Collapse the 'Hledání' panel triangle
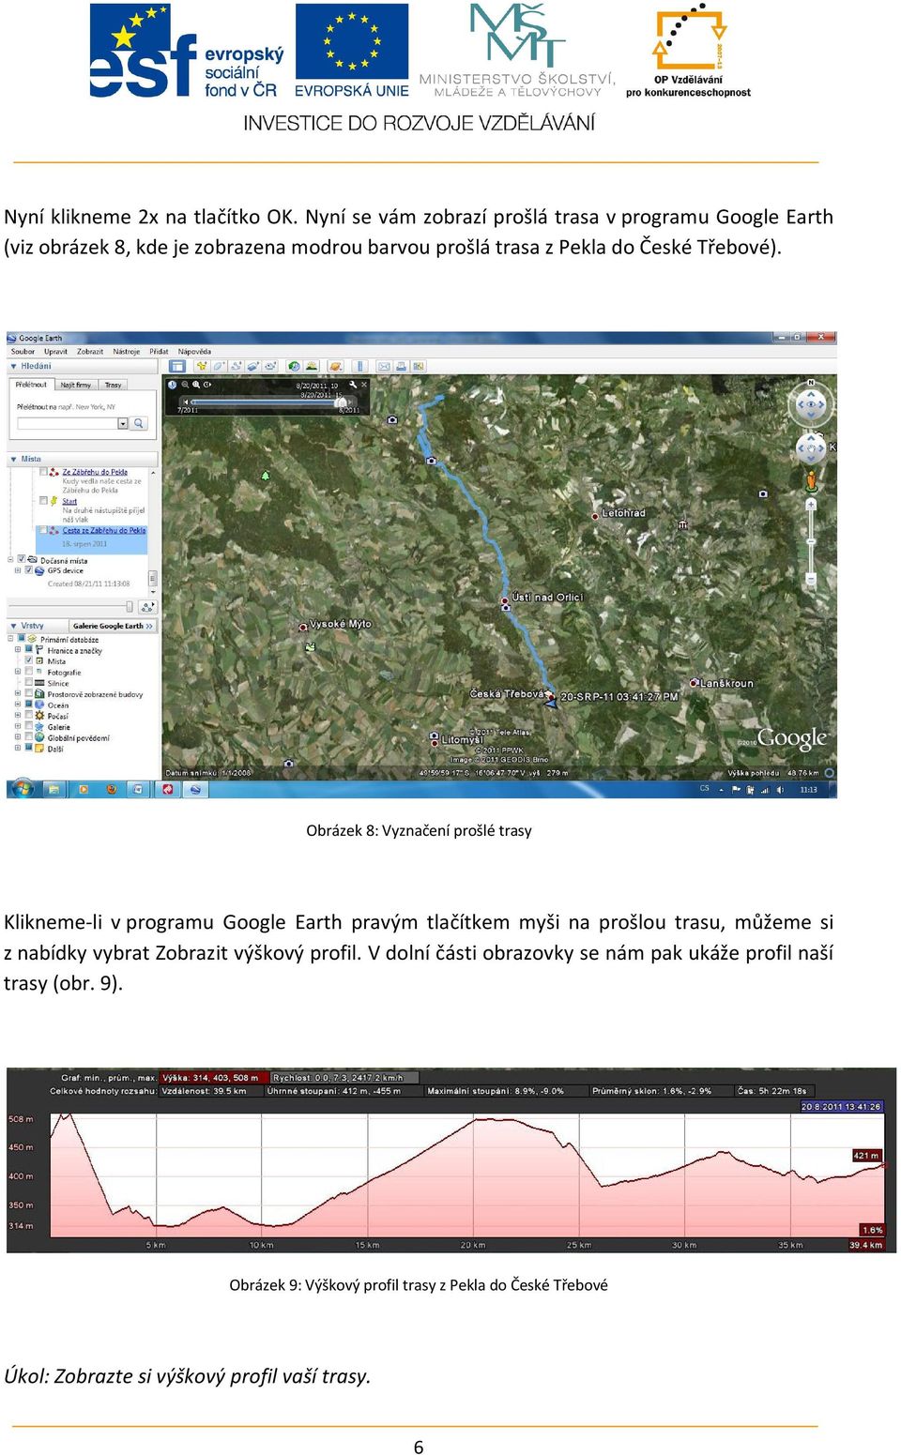This screenshot has width=901, height=1455. click(13, 366)
